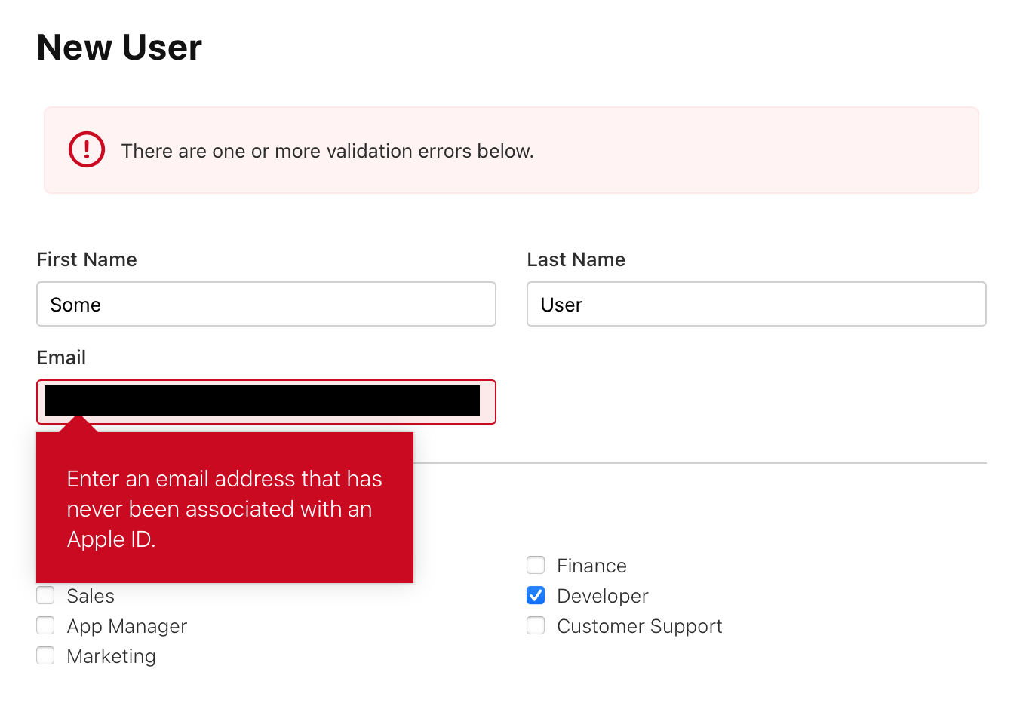The width and height of the screenshot is (1020, 709).
Task: Focus the First Name input field
Action: 266,304
